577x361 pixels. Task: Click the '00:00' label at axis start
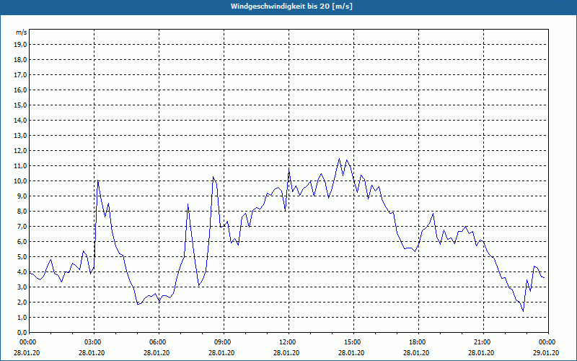[x=27, y=342]
